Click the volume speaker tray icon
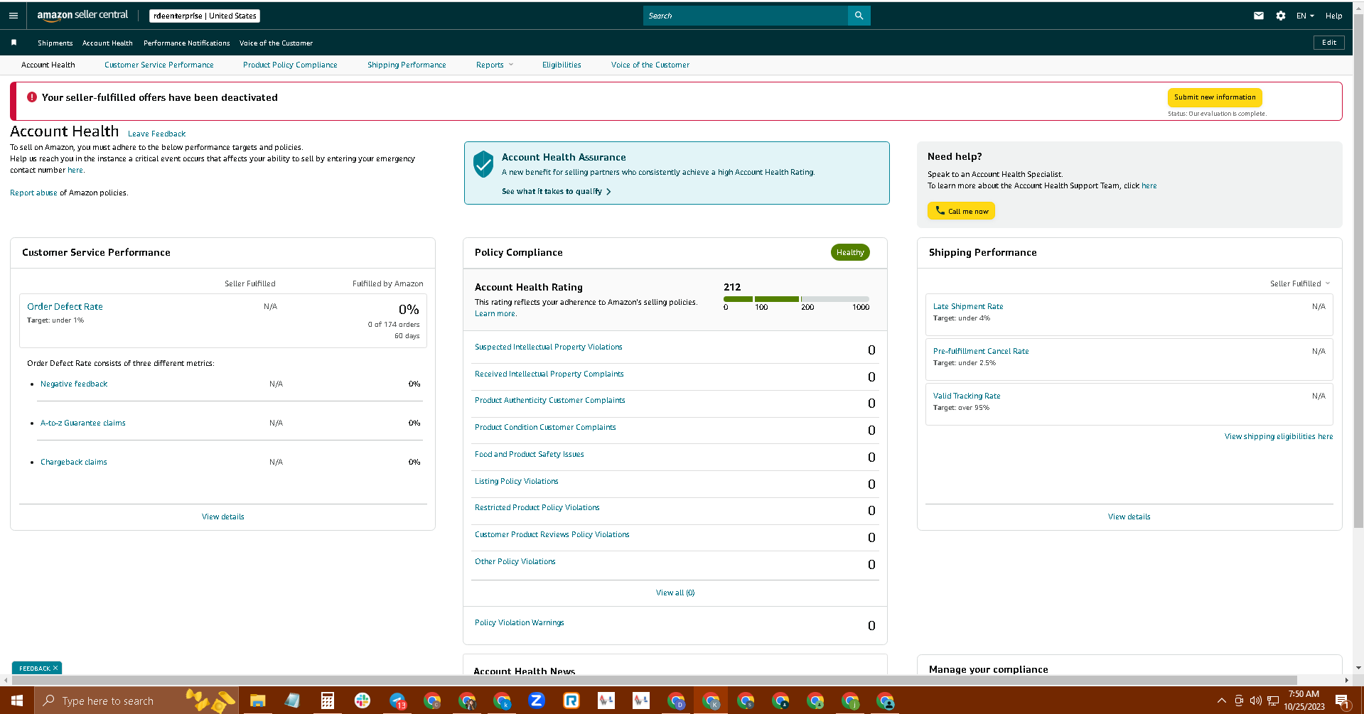This screenshot has height=714, width=1364. 1256,701
